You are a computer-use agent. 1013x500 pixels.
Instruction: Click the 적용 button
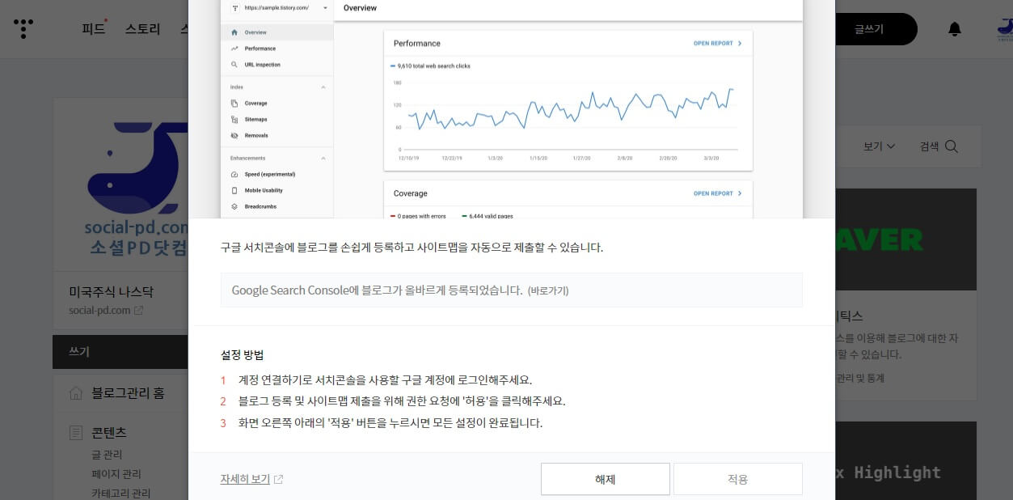pyautogui.click(x=738, y=479)
